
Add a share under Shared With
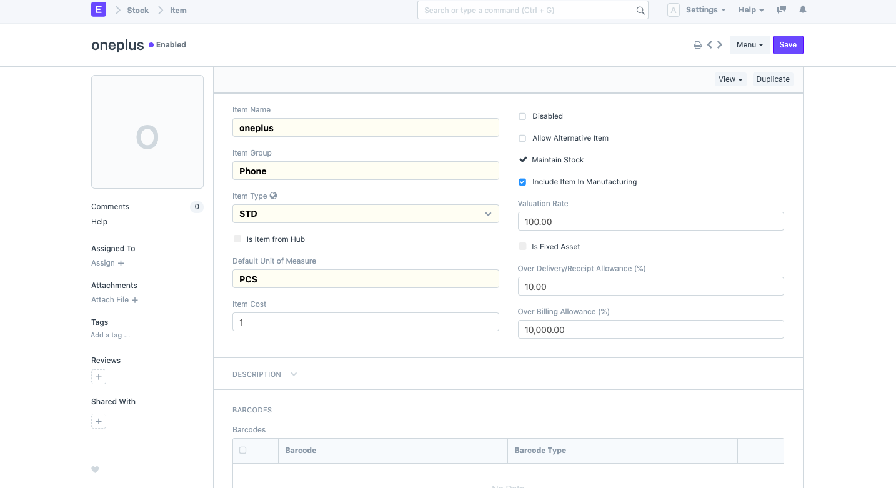tap(99, 421)
